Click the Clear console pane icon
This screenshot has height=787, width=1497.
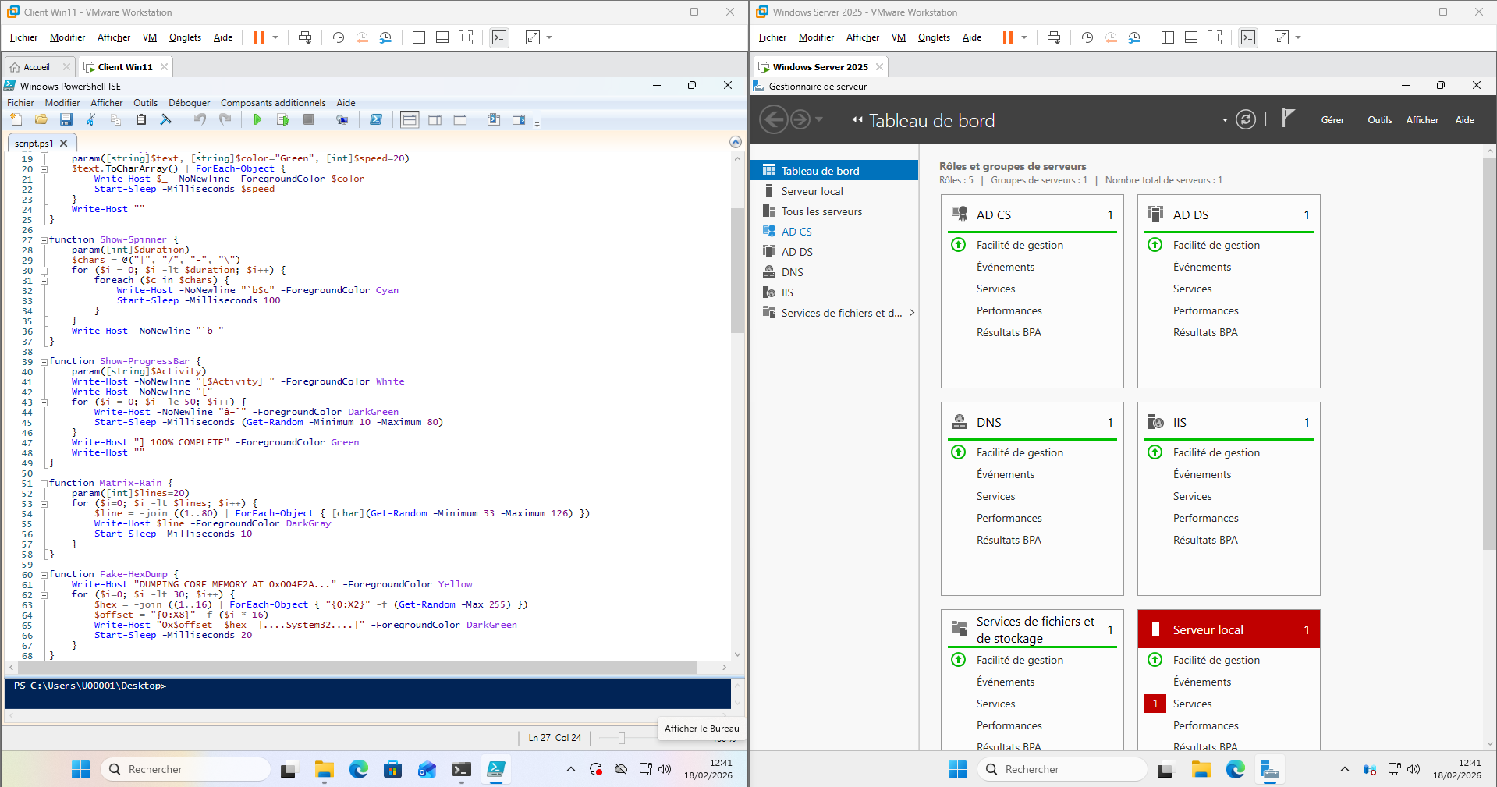point(165,119)
